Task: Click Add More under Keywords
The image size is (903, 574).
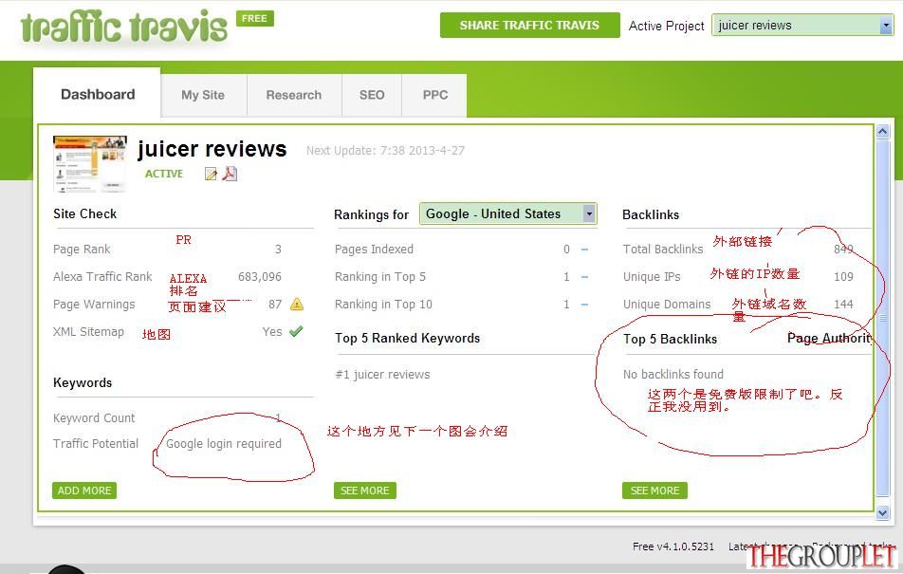Action: (x=84, y=491)
